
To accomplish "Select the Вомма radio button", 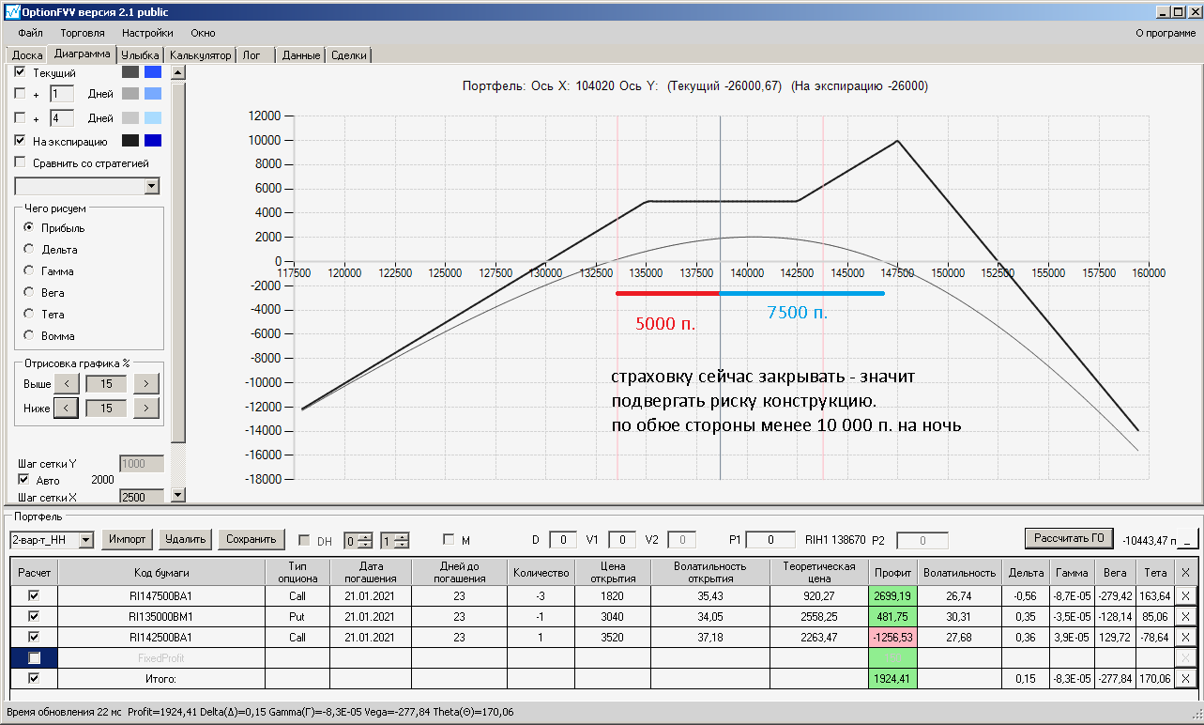I will point(29,335).
